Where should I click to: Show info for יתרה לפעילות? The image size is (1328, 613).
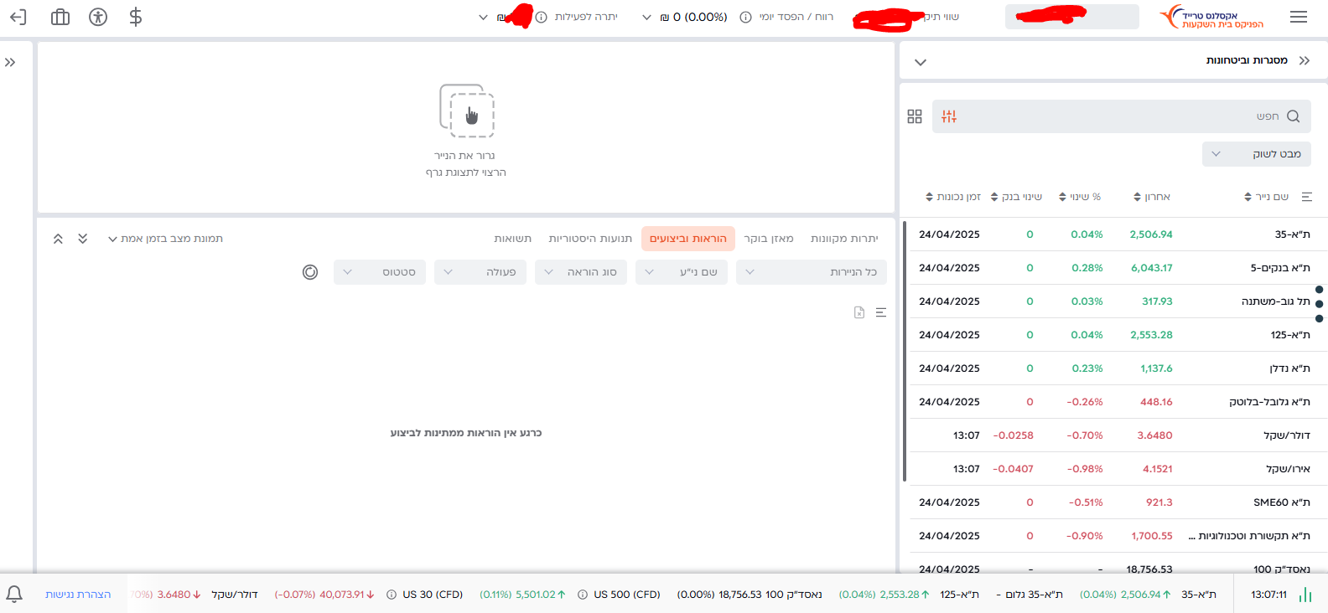tap(542, 17)
